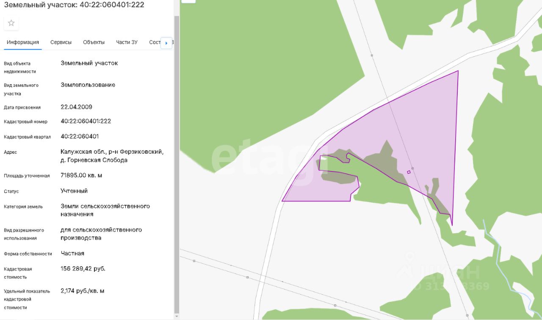Open the Информация tab
Viewport: 542px width, 320px height.
(x=23, y=42)
